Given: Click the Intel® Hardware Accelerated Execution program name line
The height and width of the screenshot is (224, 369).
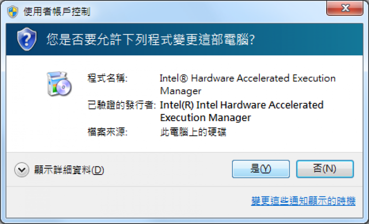Looking at the screenshot, I should 247,78.
